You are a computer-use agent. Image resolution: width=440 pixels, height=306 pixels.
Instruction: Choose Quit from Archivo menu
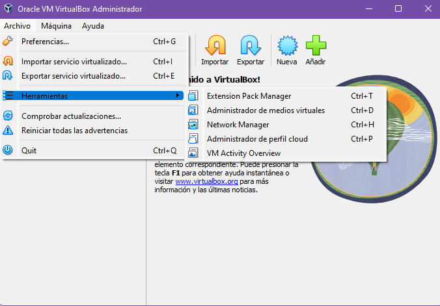(94, 151)
